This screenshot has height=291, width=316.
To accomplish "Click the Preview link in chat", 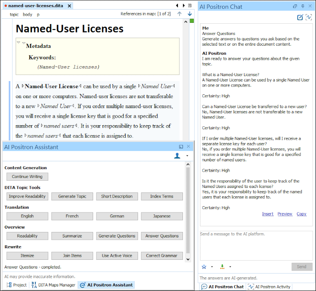I will point(285,214).
